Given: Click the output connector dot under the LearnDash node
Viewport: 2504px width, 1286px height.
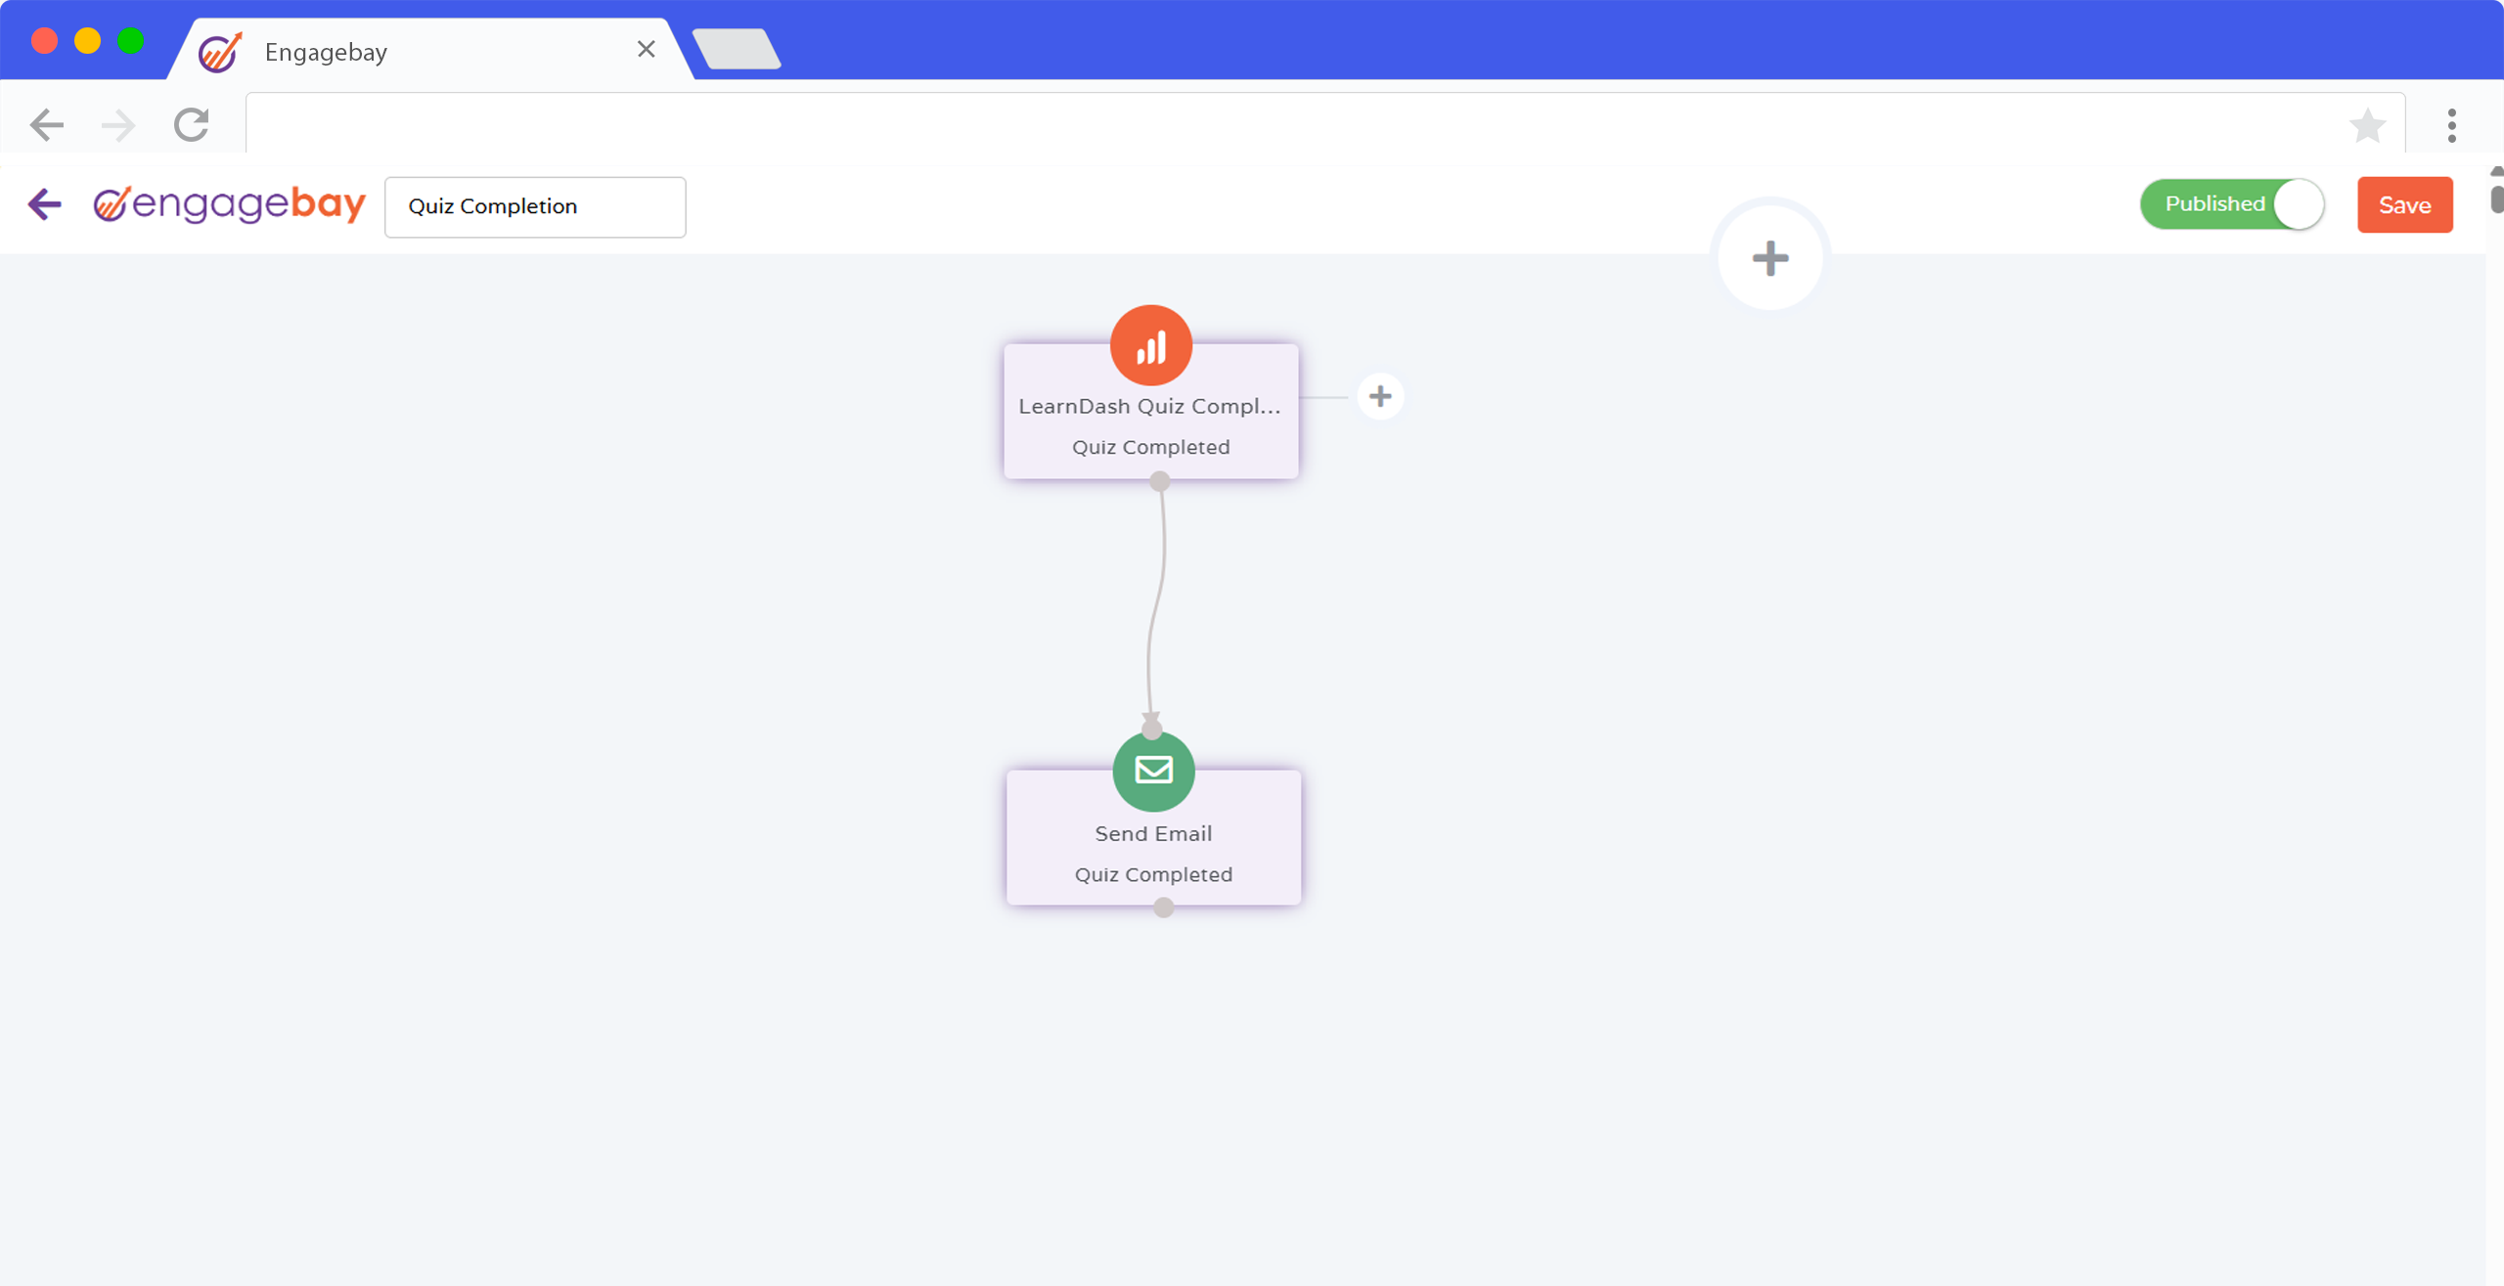Looking at the screenshot, I should 1160,481.
